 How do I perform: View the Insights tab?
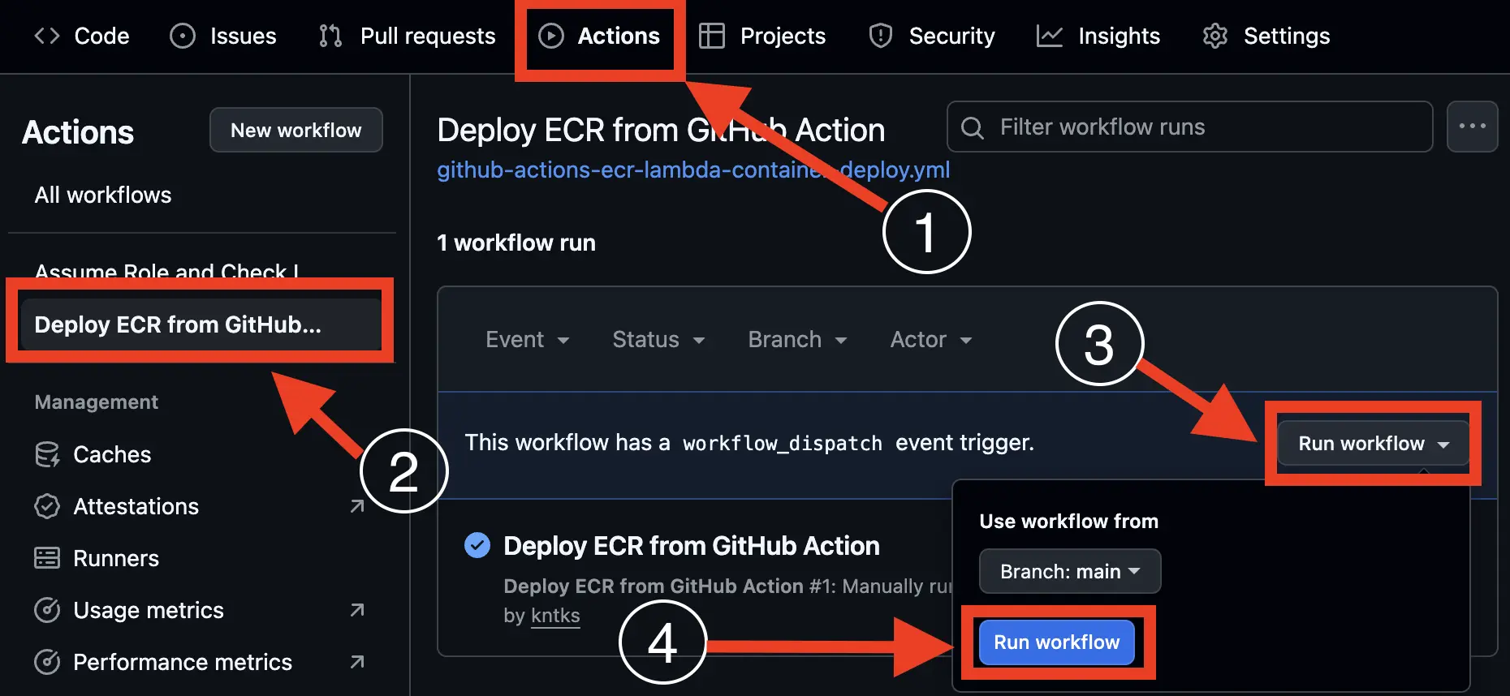[1098, 36]
